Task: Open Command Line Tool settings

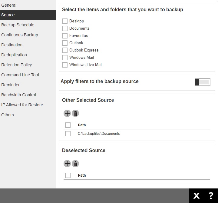Action: (28, 75)
